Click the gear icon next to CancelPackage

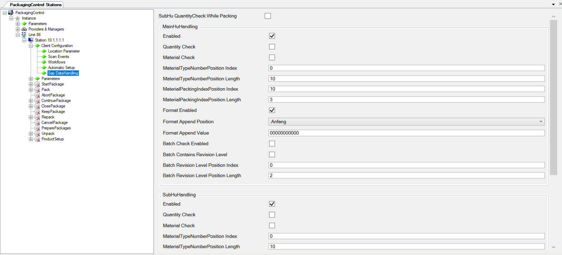pos(37,123)
